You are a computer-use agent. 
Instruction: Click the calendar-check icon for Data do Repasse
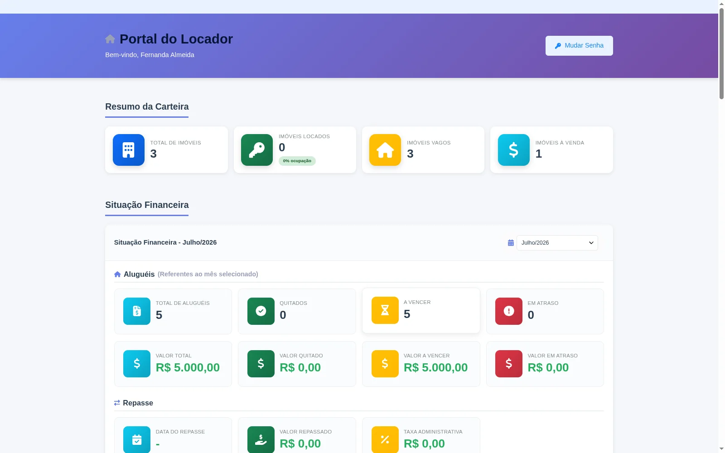(x=137, y=440)
